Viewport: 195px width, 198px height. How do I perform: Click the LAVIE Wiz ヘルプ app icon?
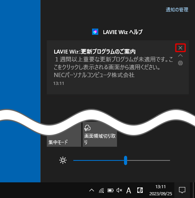click(x=95, y=32)
